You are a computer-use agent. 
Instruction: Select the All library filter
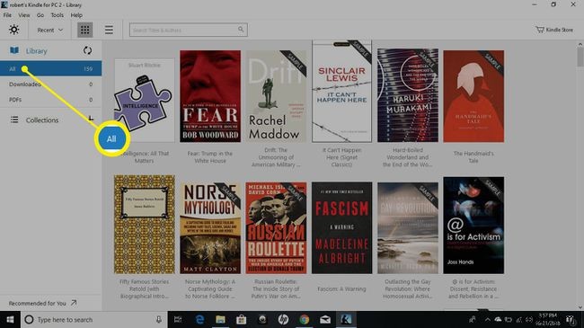coord(50,68)
